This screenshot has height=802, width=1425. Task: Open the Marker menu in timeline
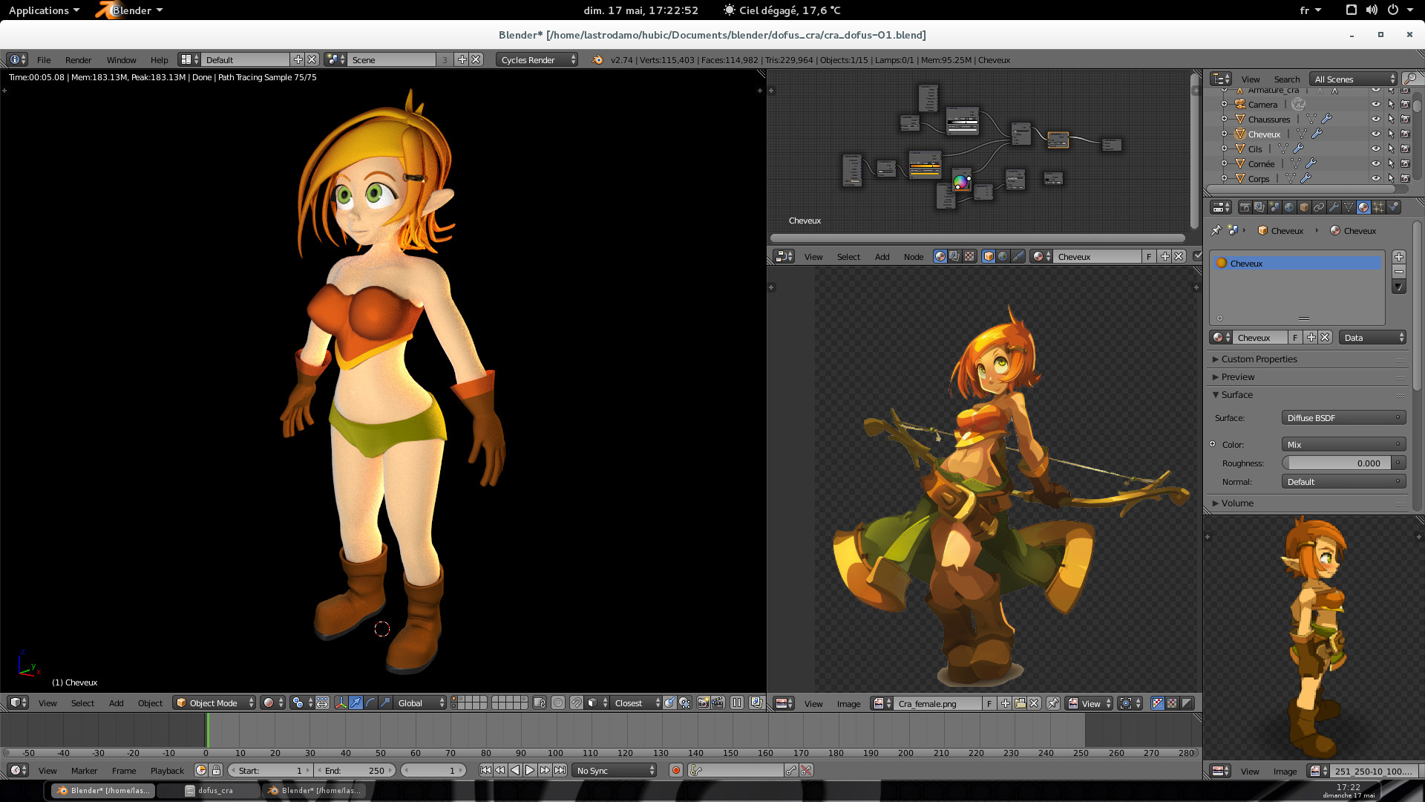84,771
